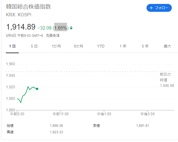Click the plus icon in follow button

[x=151, y=8]
